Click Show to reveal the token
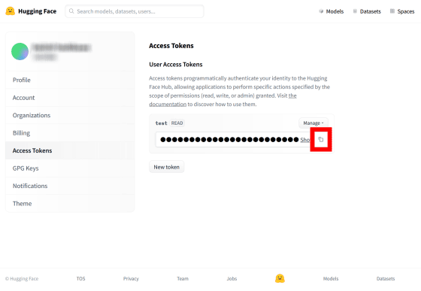This screenshot has width=421, height=291. [x=305, y=140]
